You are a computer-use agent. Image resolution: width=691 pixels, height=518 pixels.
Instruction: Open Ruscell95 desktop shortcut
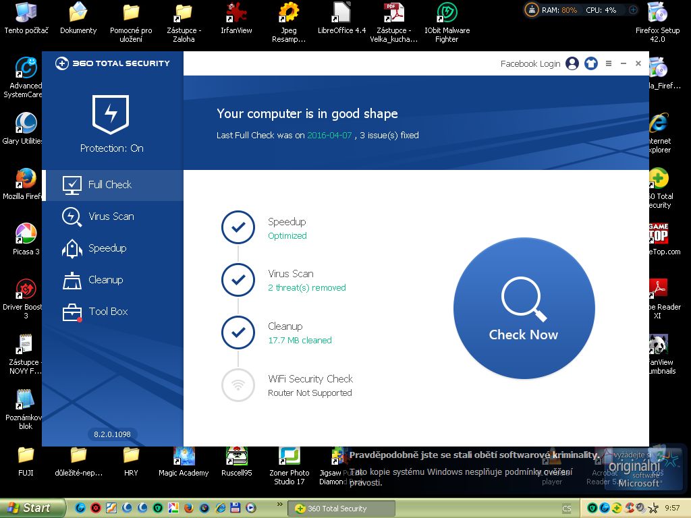pos(237,461)
